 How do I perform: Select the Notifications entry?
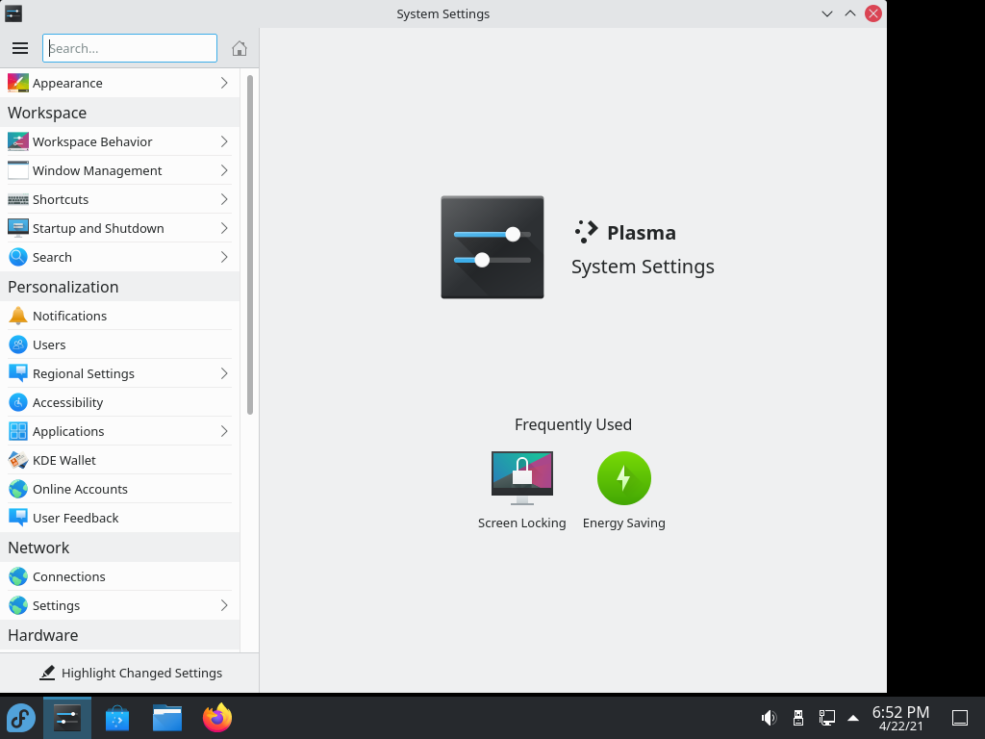coord(119,316)
